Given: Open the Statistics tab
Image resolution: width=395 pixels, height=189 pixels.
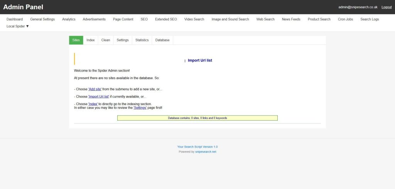Looking at the screenshot, I should pyautogui.click(x=142, y=40).
